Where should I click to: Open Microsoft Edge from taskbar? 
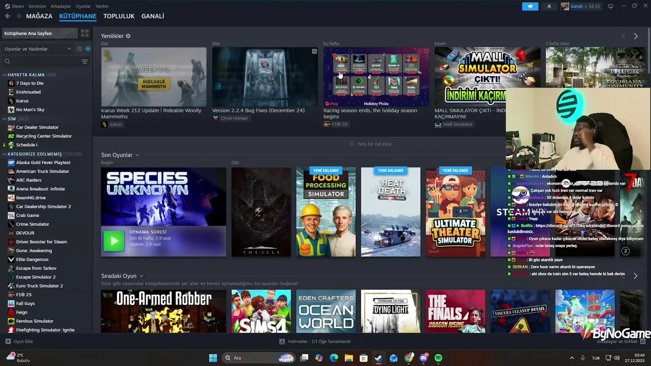point(334,358)
